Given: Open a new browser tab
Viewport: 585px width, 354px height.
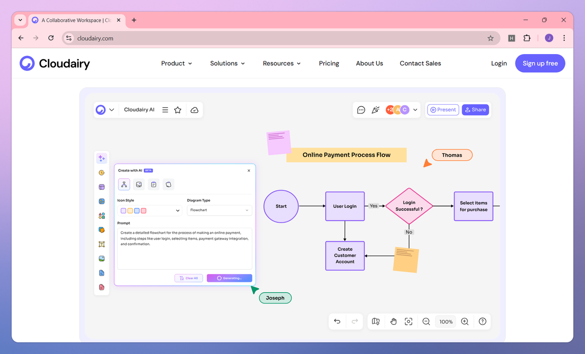Looking at the screenshot, I should pyautogui.click(x=134, y=20).
